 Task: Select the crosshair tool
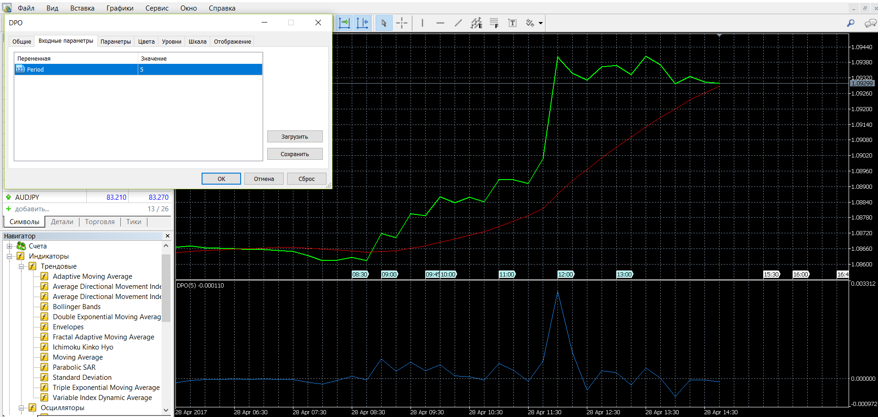pyautogui.click(x=402, y=23)
